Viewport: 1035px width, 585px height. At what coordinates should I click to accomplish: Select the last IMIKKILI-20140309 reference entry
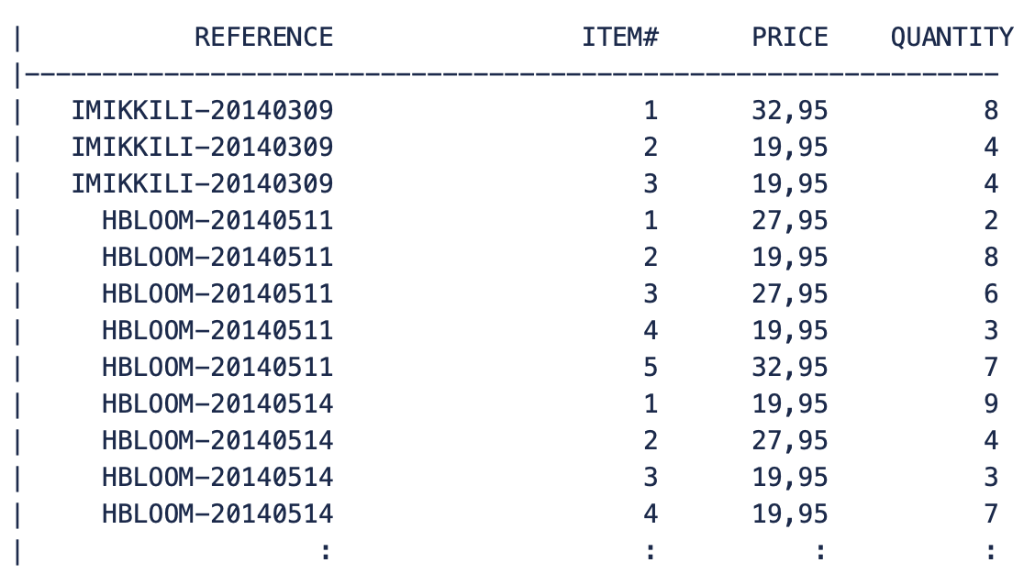click(x=202, y=184)
